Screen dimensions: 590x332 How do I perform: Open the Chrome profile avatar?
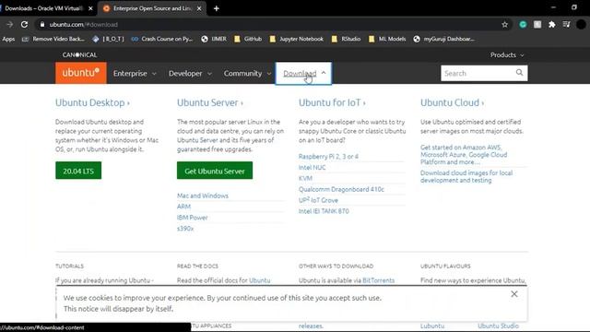(581, 25)
